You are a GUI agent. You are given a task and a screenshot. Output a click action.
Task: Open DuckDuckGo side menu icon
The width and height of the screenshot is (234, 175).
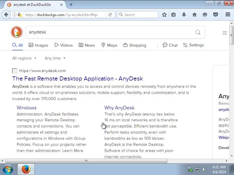point(225,33)
